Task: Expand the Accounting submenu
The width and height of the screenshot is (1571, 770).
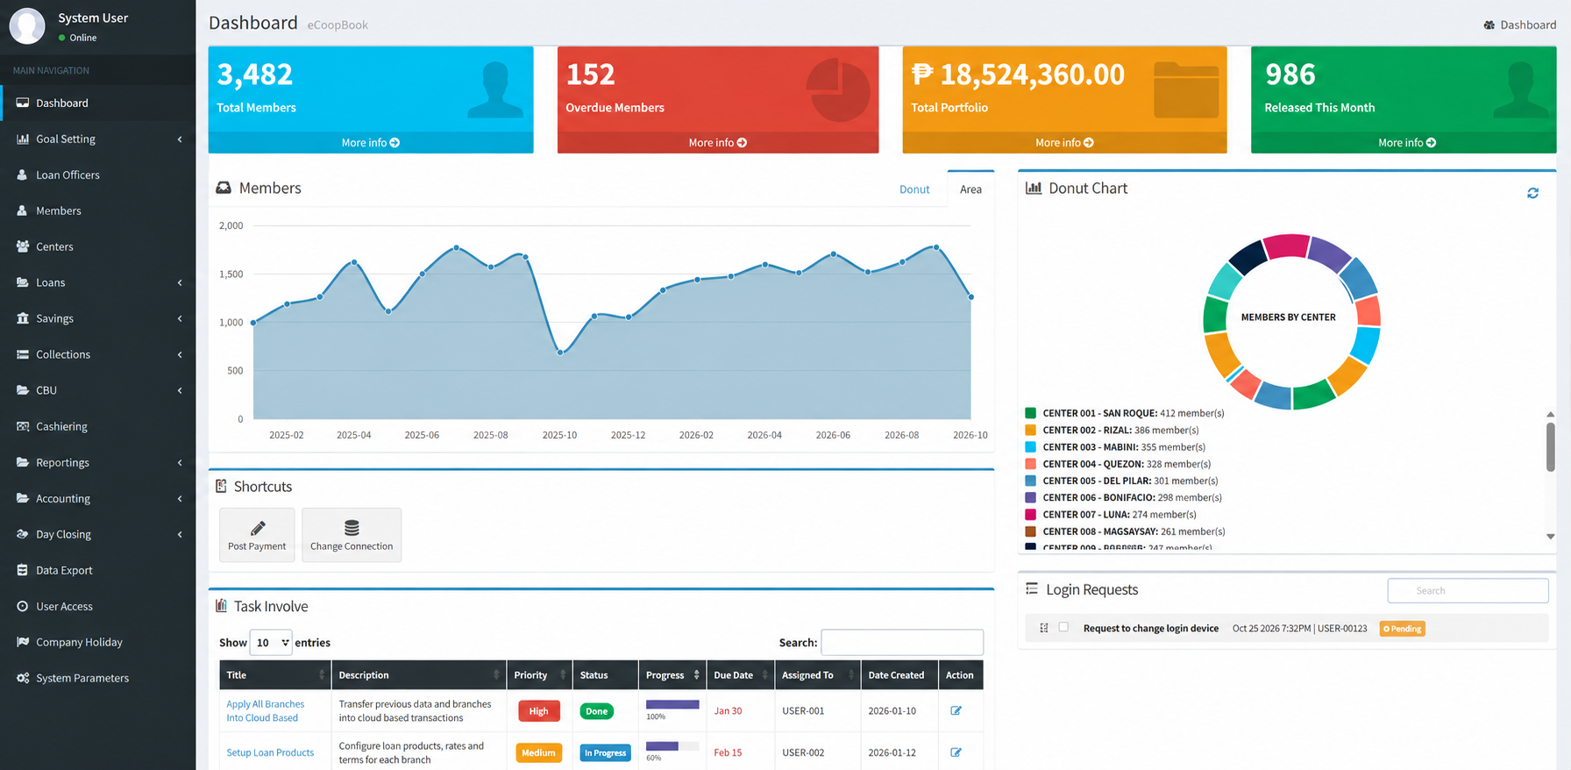Action: 98,498
